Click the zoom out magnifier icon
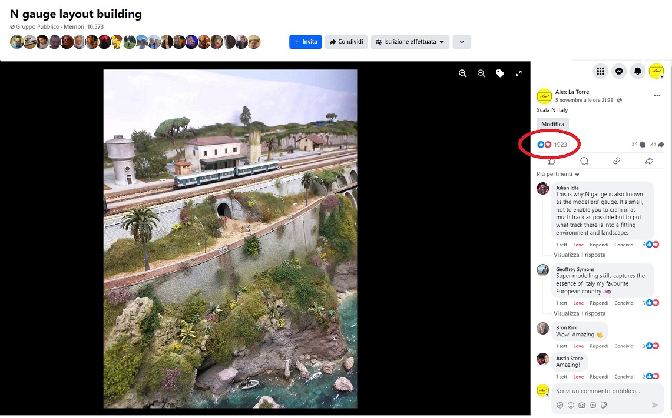The height and width of the screenshot is (418, 672). 481,73
